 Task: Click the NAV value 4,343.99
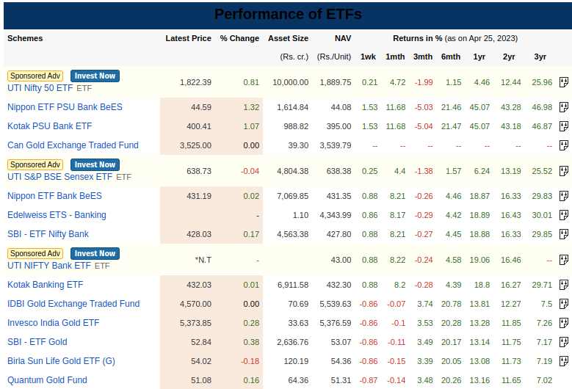pyautogui.click(x=336, y=215)
